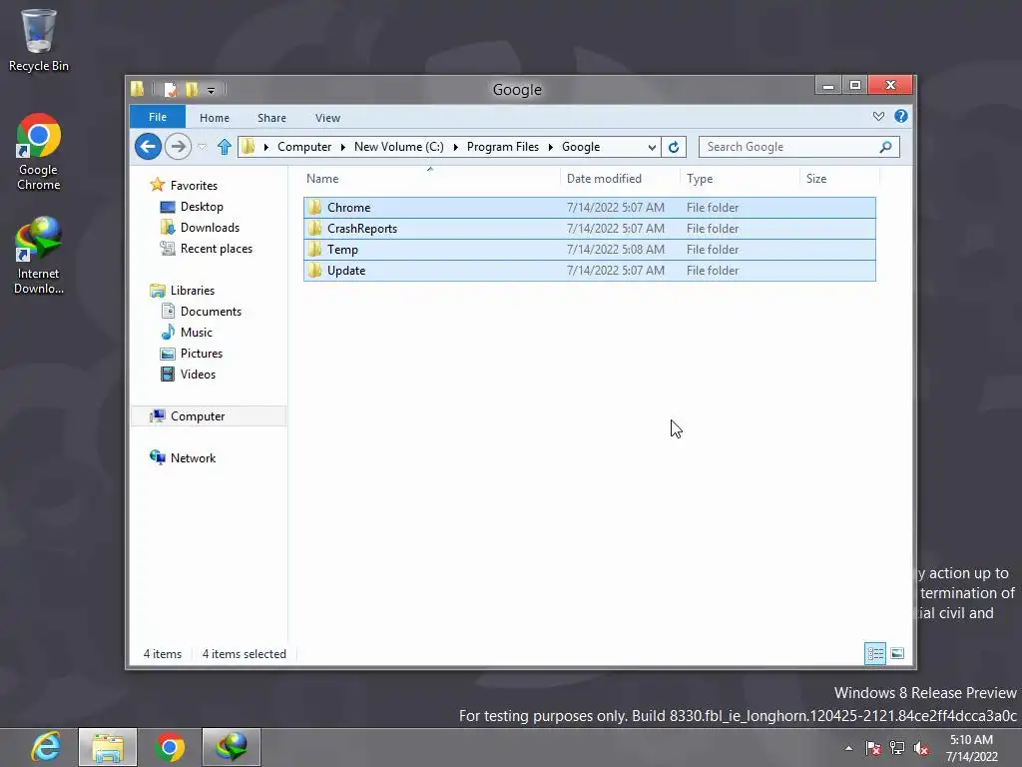Expand the ribbon with the chevron
This screenshot has height=767, width=1022.
pos(878,116)
